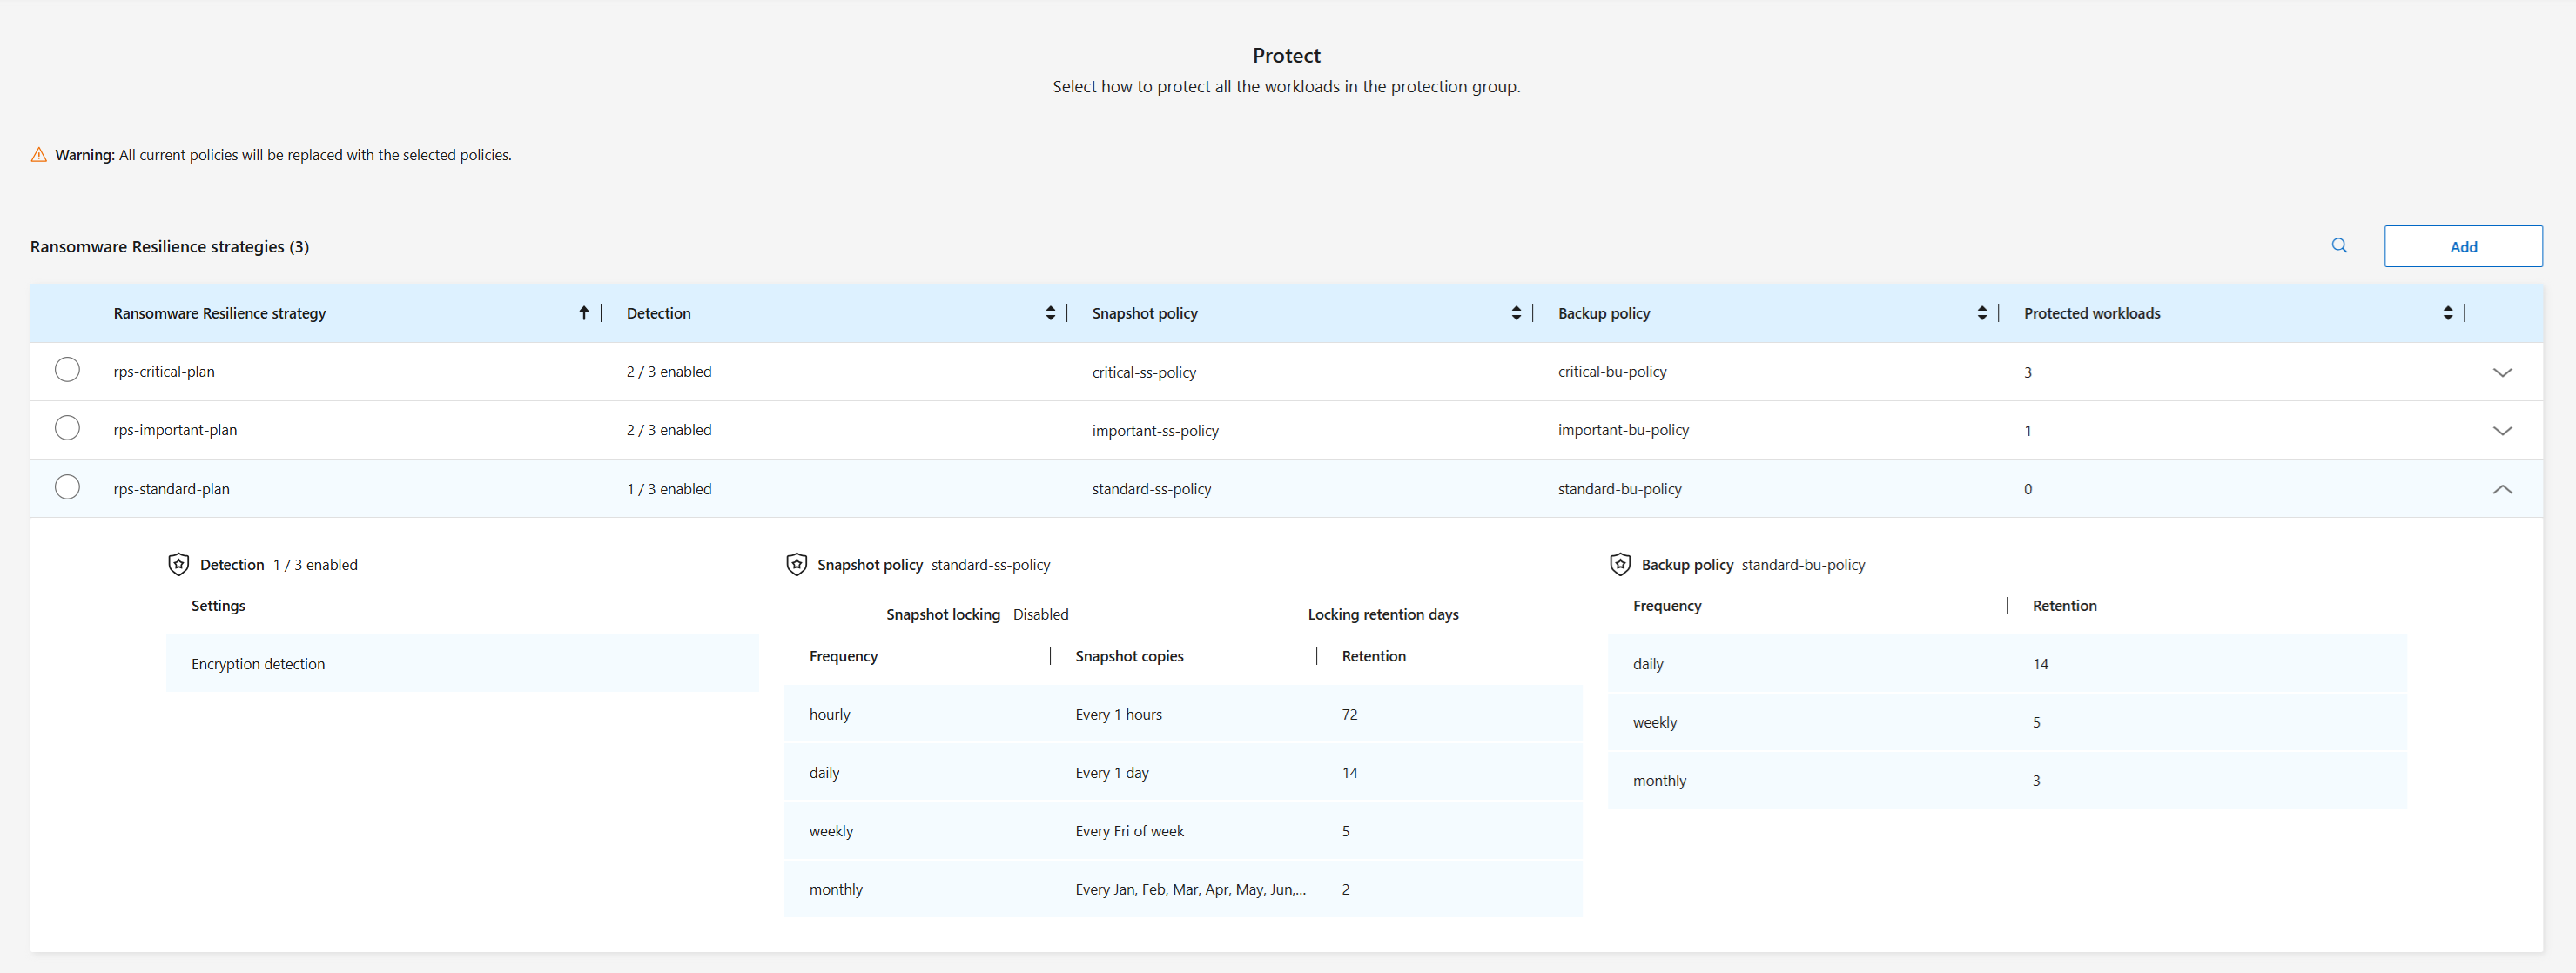Click the warning triangle icon
2576x973 pixels.
(38, 154)
